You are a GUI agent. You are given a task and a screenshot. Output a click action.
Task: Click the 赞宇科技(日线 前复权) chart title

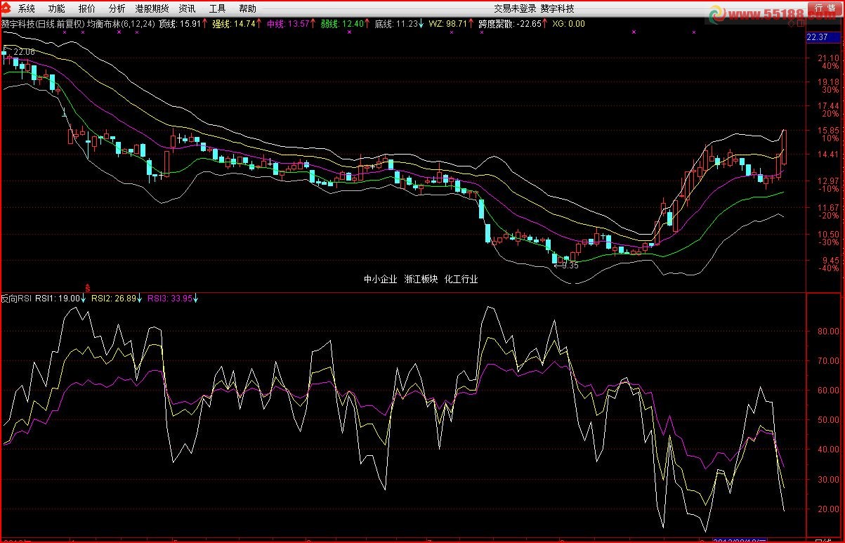(42, 23)
